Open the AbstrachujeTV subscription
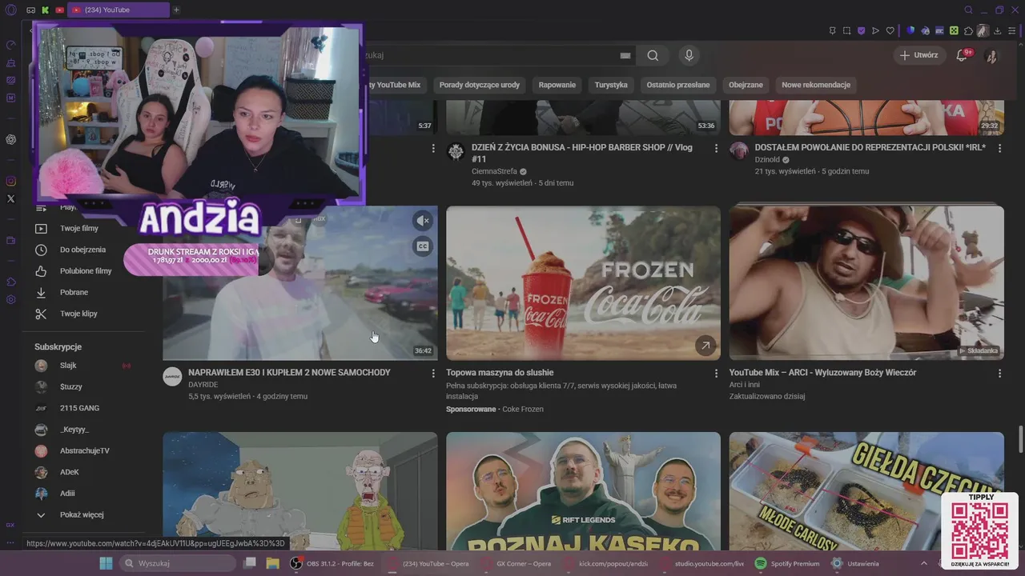This screenshot has width=1025, height=576. coord(83,450)
